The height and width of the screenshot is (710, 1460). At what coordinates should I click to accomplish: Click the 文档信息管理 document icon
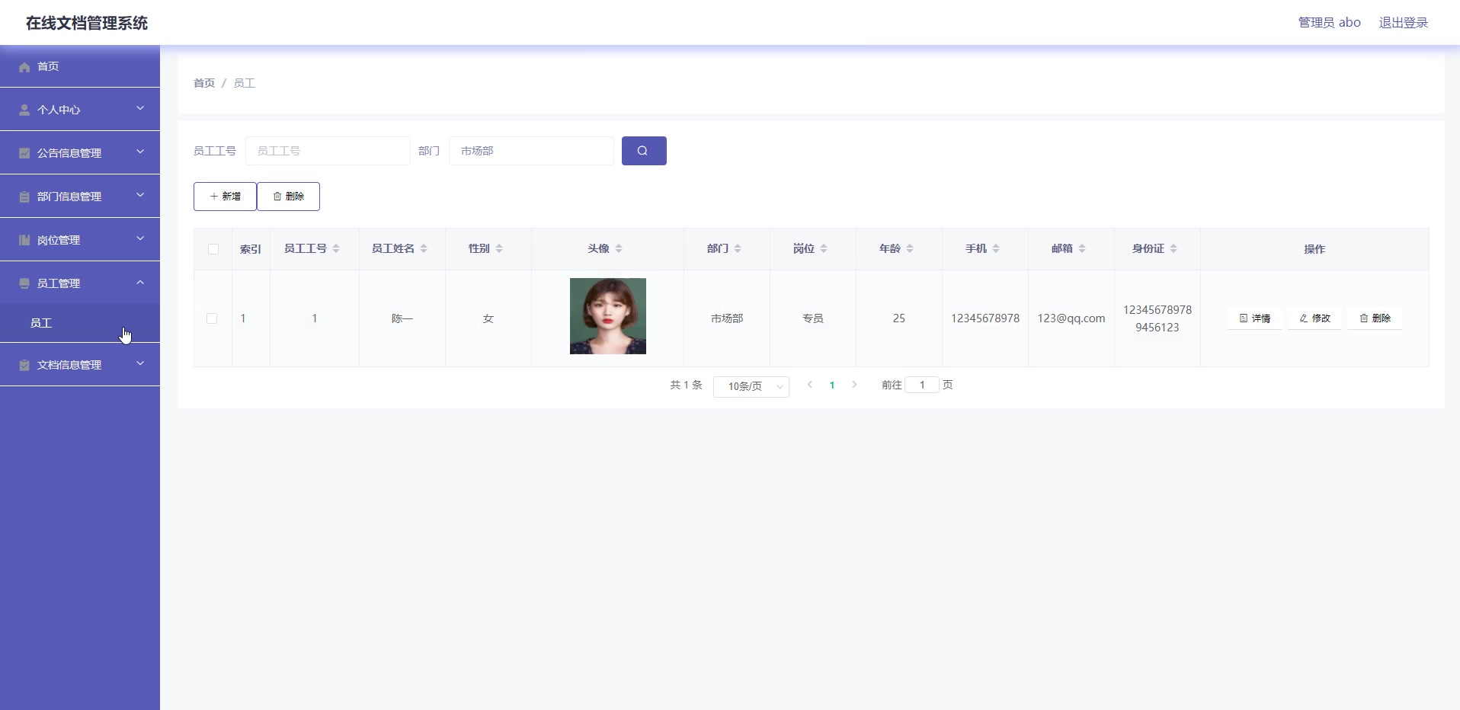(x=24, y=365)
